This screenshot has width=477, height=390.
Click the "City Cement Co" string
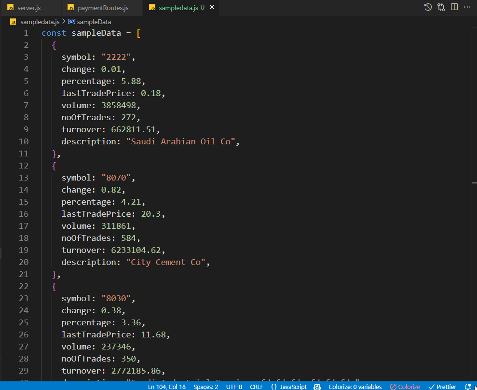(165, 262)
